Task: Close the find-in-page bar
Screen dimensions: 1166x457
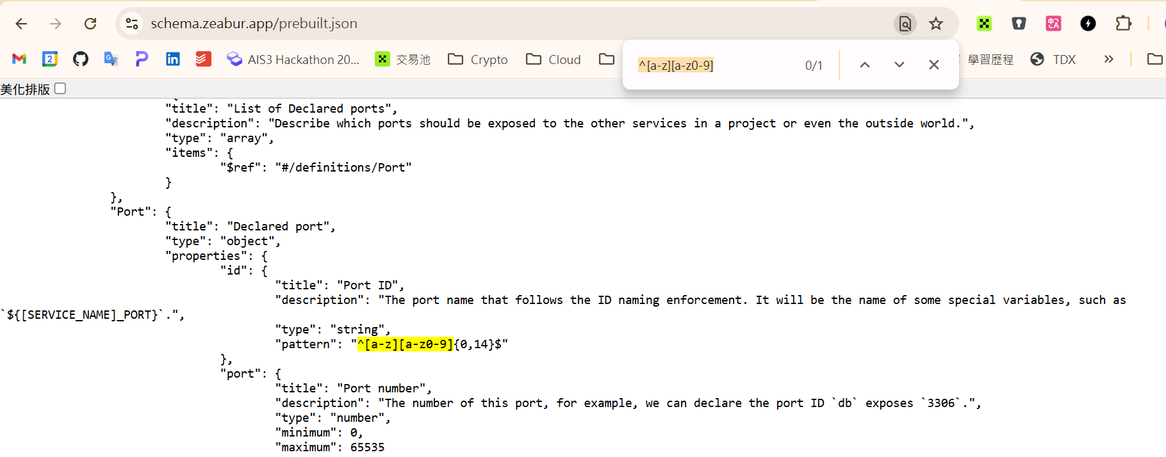Action: tap(933, 65)
